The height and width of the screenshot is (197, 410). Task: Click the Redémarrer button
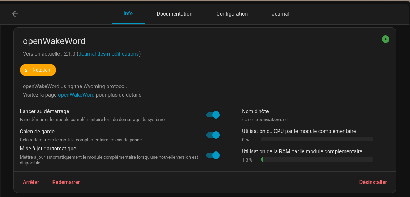click(x=66, y=182)
